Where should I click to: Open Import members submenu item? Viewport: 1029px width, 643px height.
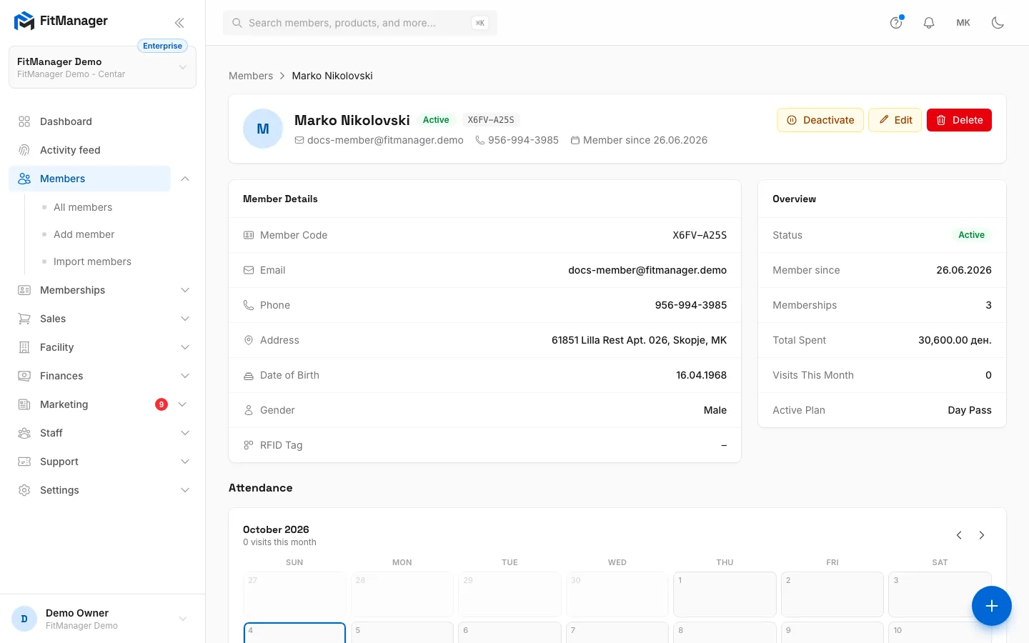tap(92, 261)
